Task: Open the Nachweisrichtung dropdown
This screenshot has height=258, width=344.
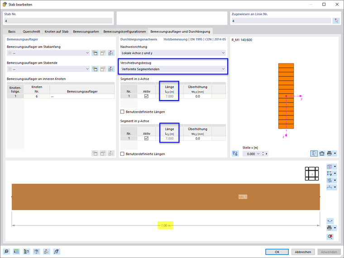Action: click(x=173, y=53)
